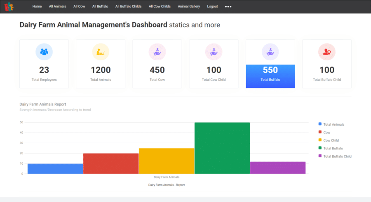The height and width of the screenshot is (202, 371).
Task: Click the Total Cow card icon
Action: (157, 52)
